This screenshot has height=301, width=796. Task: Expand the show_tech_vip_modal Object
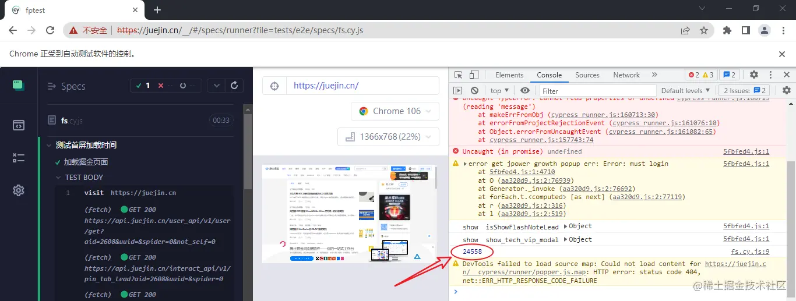(577, 239)
